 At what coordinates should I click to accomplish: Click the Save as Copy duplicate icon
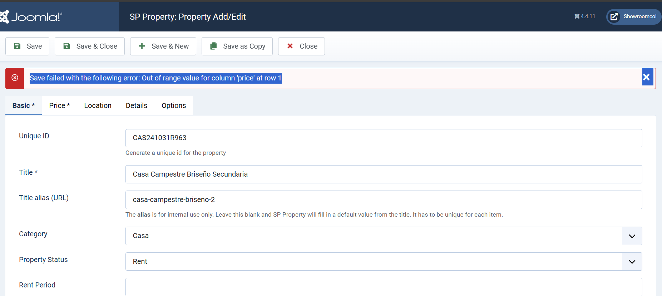click(213, 46)
